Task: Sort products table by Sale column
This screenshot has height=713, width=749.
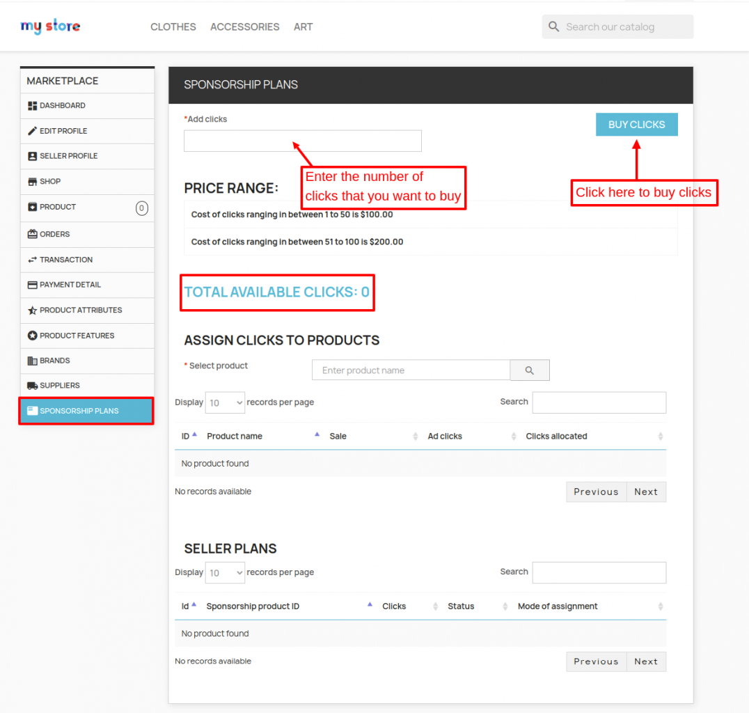Action: coord(415,437)
